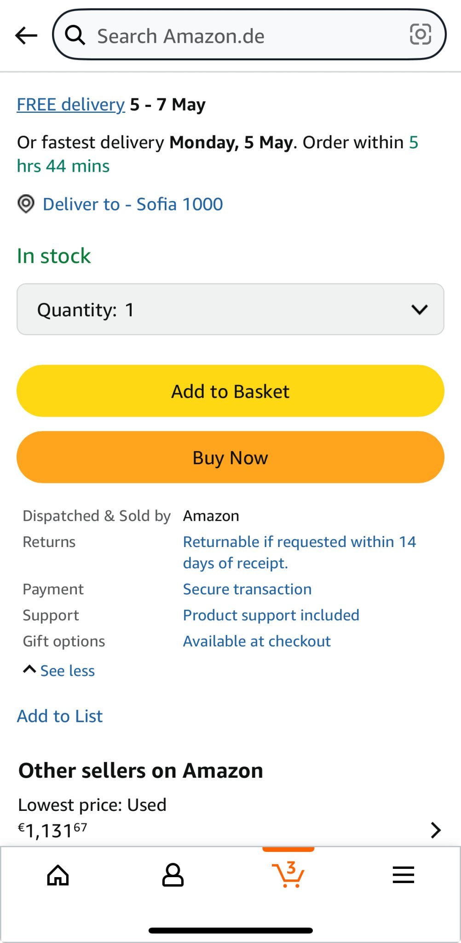
Task: Open Product support included link
Action: pyautogui.click(x=271, y=615)
